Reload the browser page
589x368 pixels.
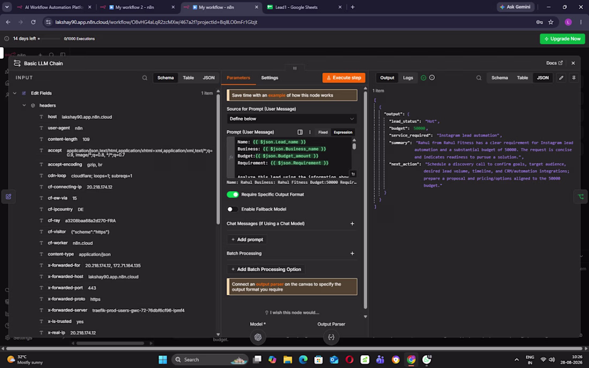tap(33, 22)
